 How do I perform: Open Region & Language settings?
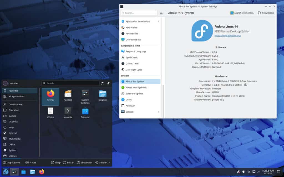pyautogui.click(x=136, y=51)
